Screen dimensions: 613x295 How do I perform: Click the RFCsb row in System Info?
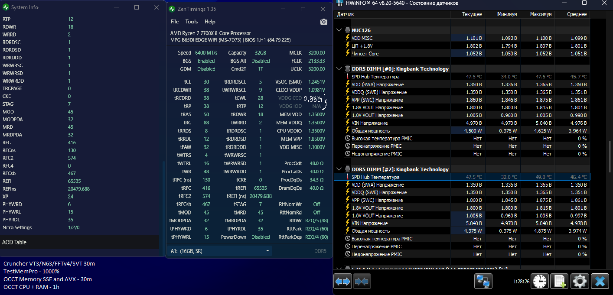pos(80,173)
